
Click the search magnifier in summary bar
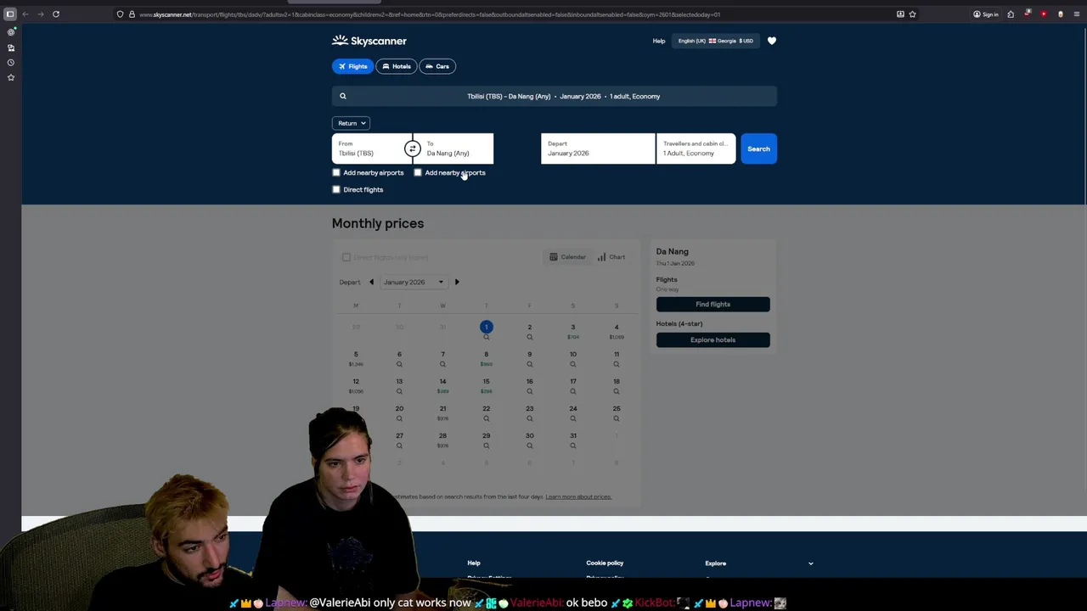click(343, 96)
